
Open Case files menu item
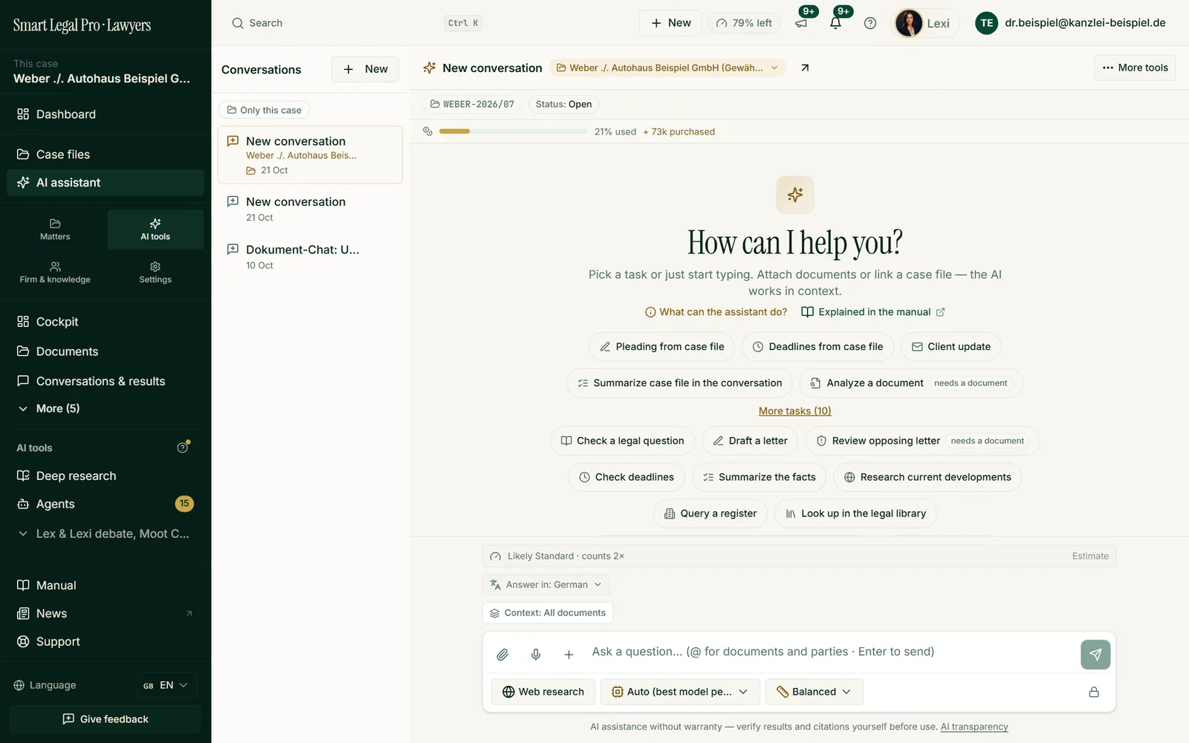click(105, 155)
